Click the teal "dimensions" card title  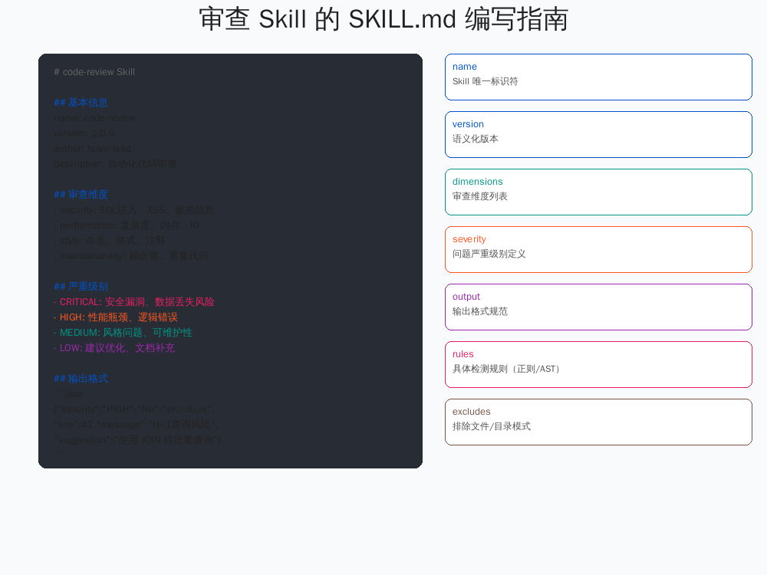pos(477,182)
